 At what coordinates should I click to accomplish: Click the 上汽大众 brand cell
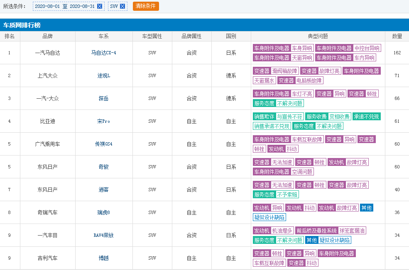point(47,75)
